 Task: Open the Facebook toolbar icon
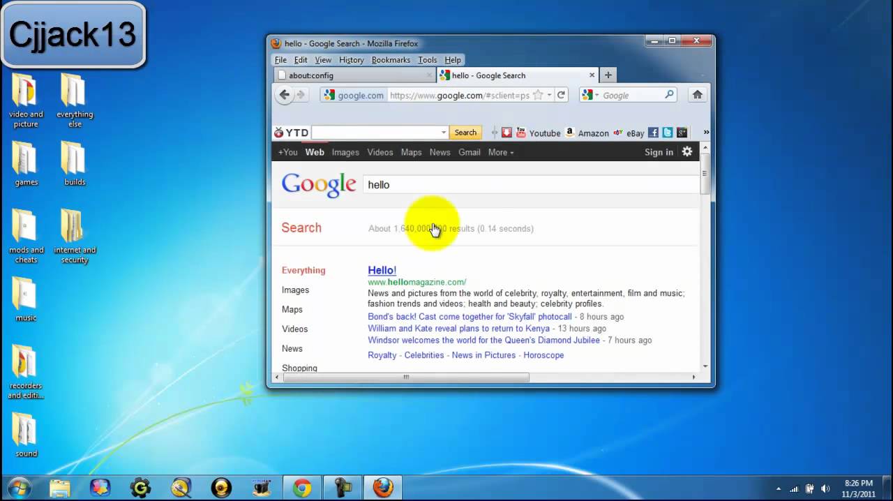[653, 133]
